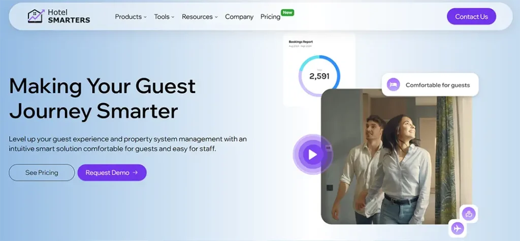Go to the Company page
The image size is (520, 241).
click(239, 17)
